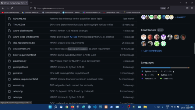This screenshot has width=195, height=110.
Task: Click the Fortran 0.1% language link
Action: coord(149,79)
